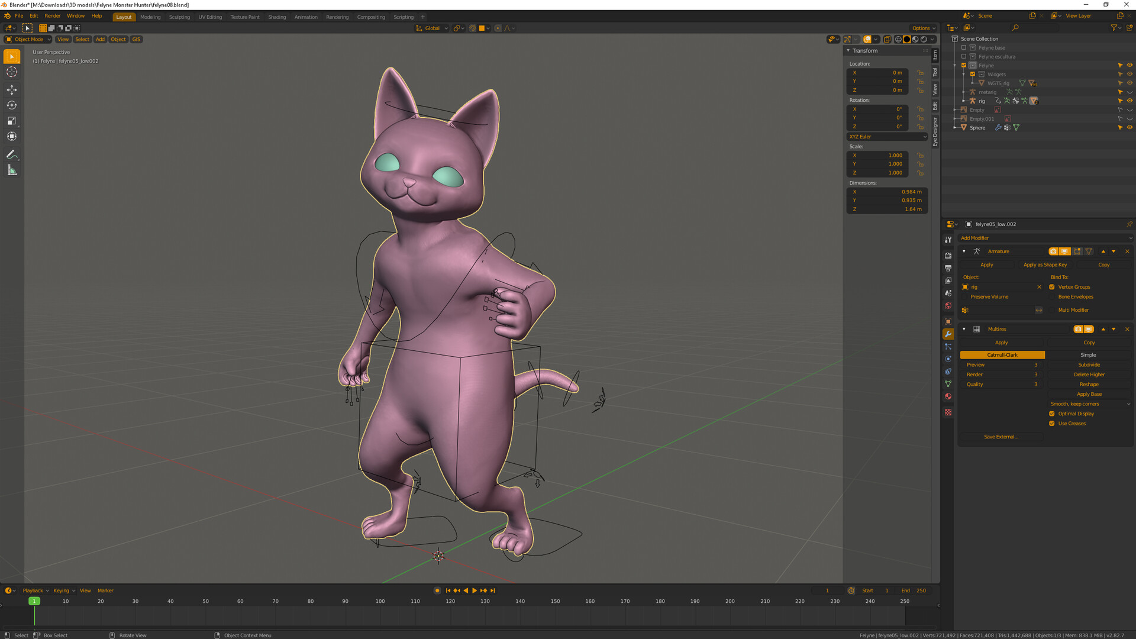This screenshot has width=1136, height=639.
Task: Open the World properties tab
Action: point(948,306)
